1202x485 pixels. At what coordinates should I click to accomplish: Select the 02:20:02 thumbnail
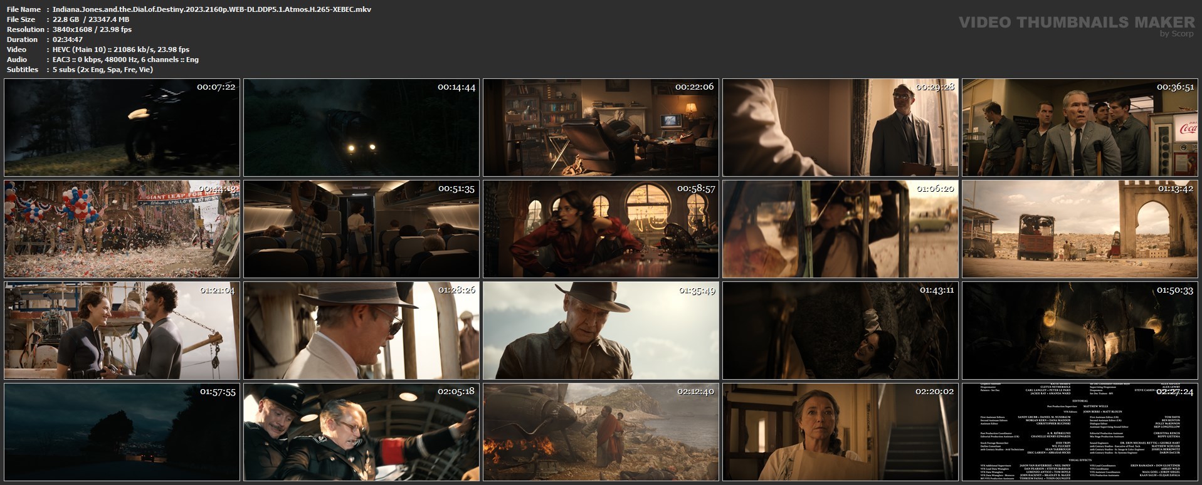click(x=840, y=432)
